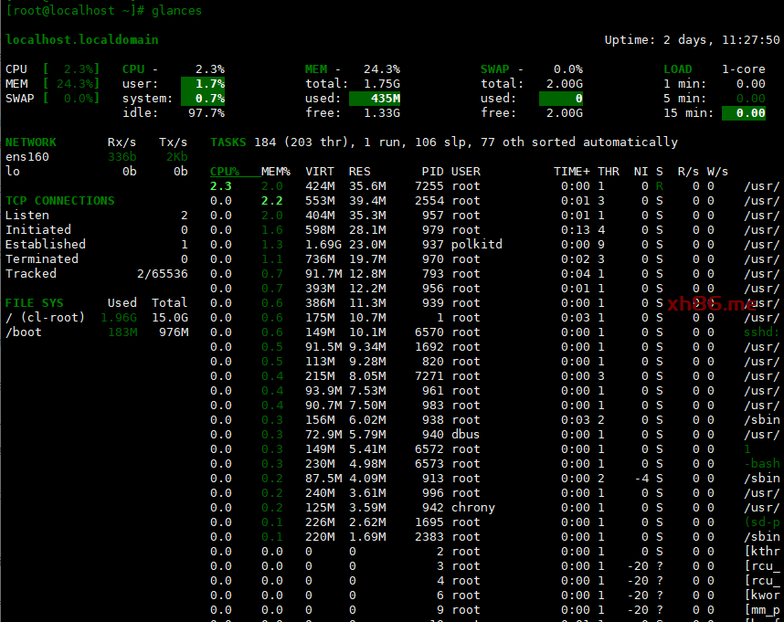
Task: Click the NETWORK section title
Action: tap(30, 142)
